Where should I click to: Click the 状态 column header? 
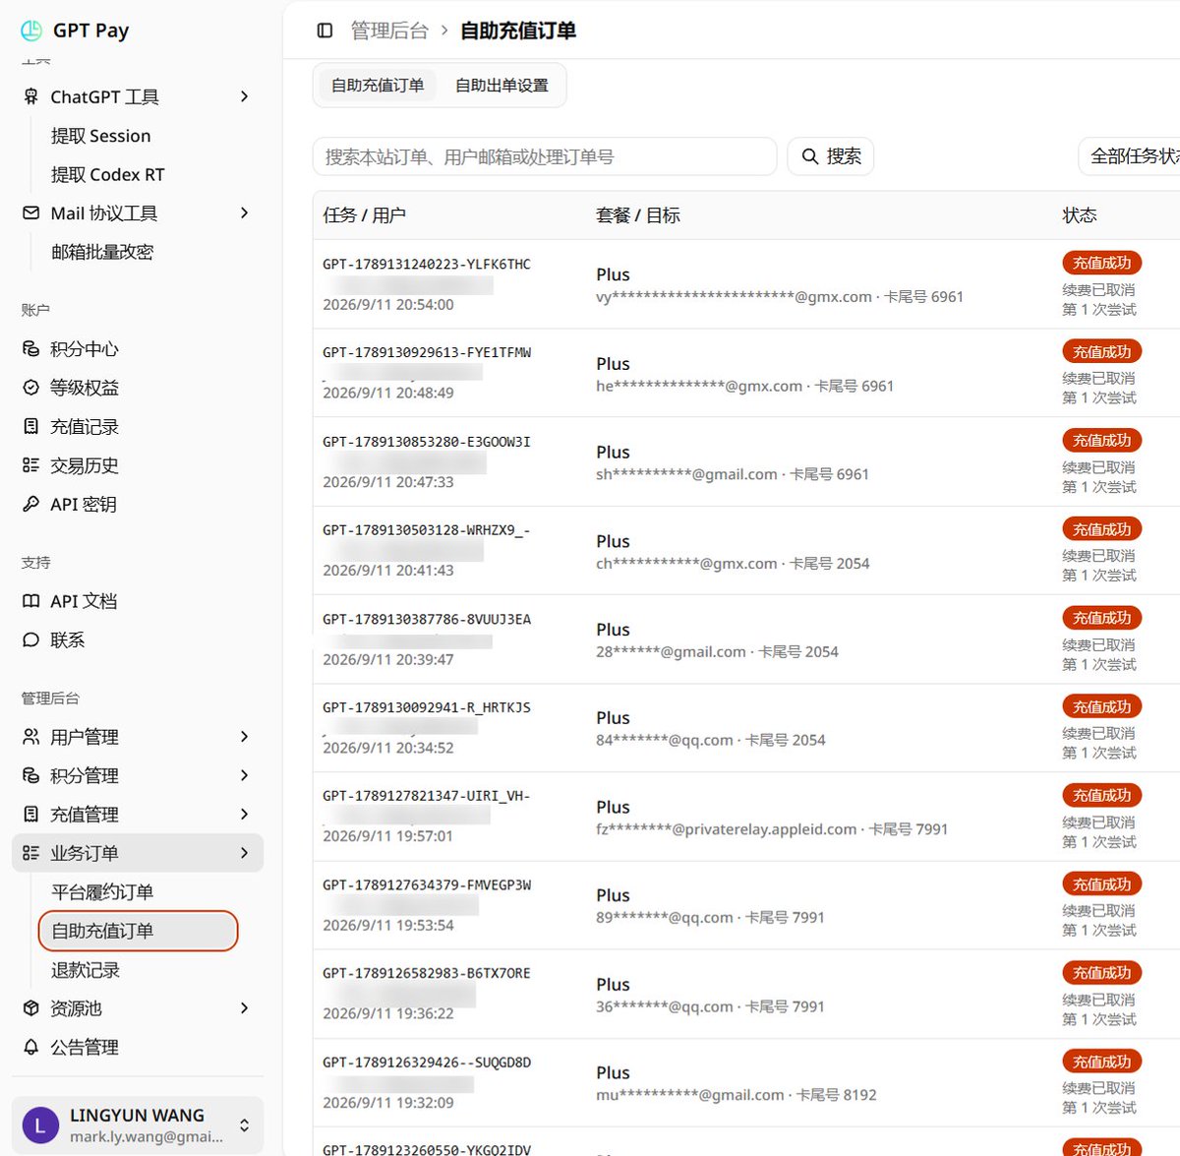1080,215
